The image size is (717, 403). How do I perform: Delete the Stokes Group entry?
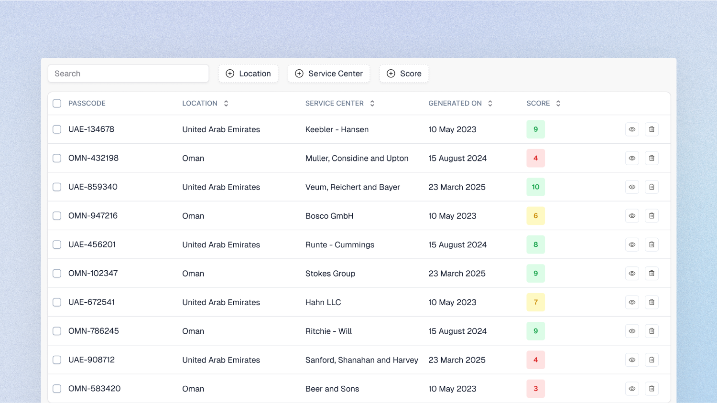pyautogui.click(x=652, y=274)
